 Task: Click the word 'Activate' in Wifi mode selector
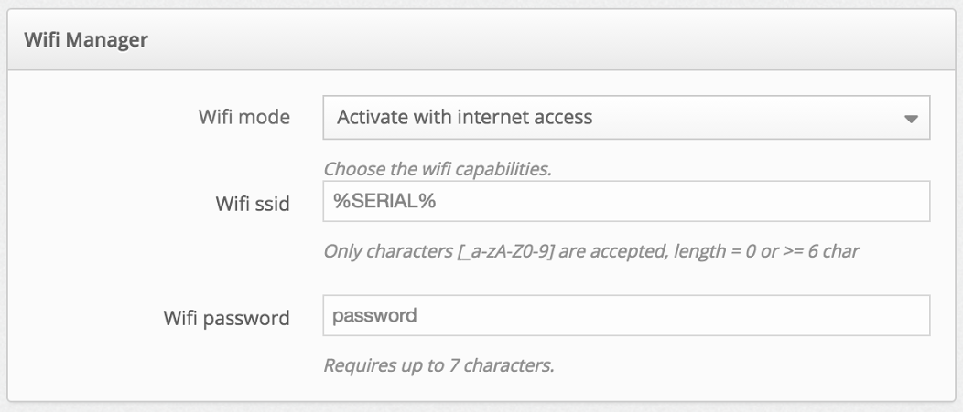click(371, 118)
